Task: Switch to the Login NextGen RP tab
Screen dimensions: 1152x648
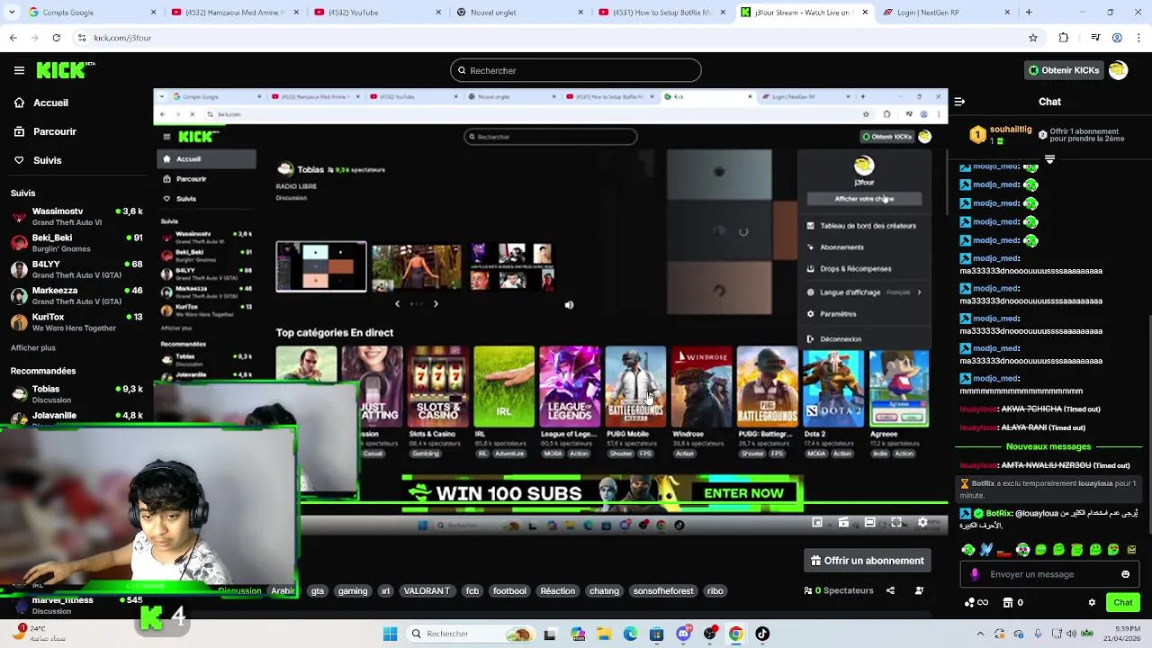Action: pos(948,13)
